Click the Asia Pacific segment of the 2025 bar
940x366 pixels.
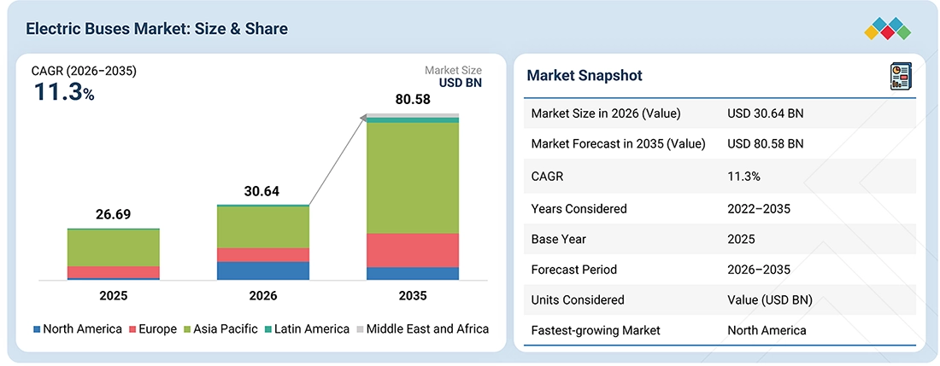(114, 247)
